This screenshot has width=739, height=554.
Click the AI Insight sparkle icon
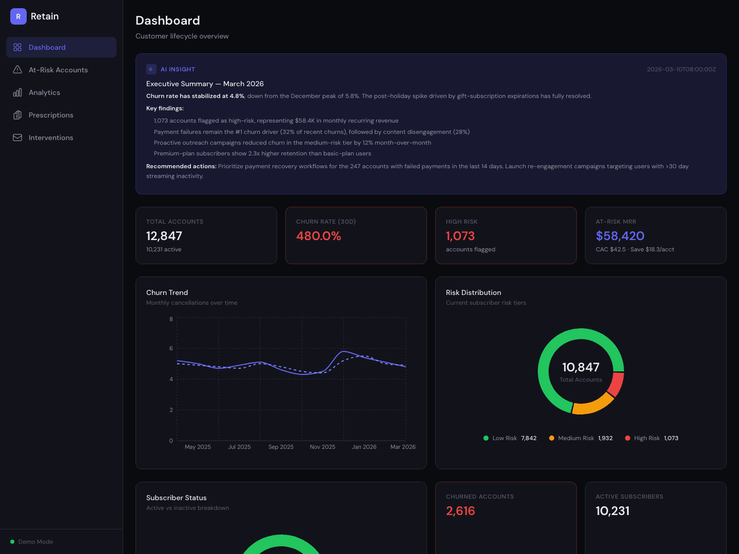151,69
